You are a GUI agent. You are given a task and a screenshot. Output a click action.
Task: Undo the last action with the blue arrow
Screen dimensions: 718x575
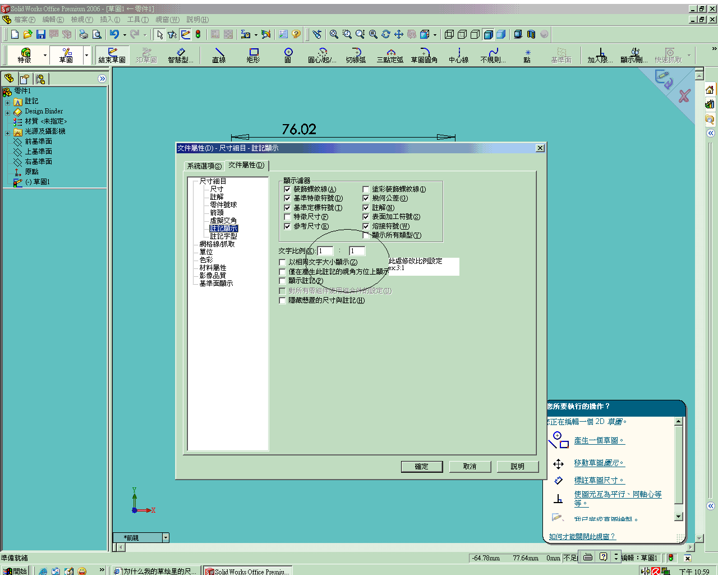(114, 34)
